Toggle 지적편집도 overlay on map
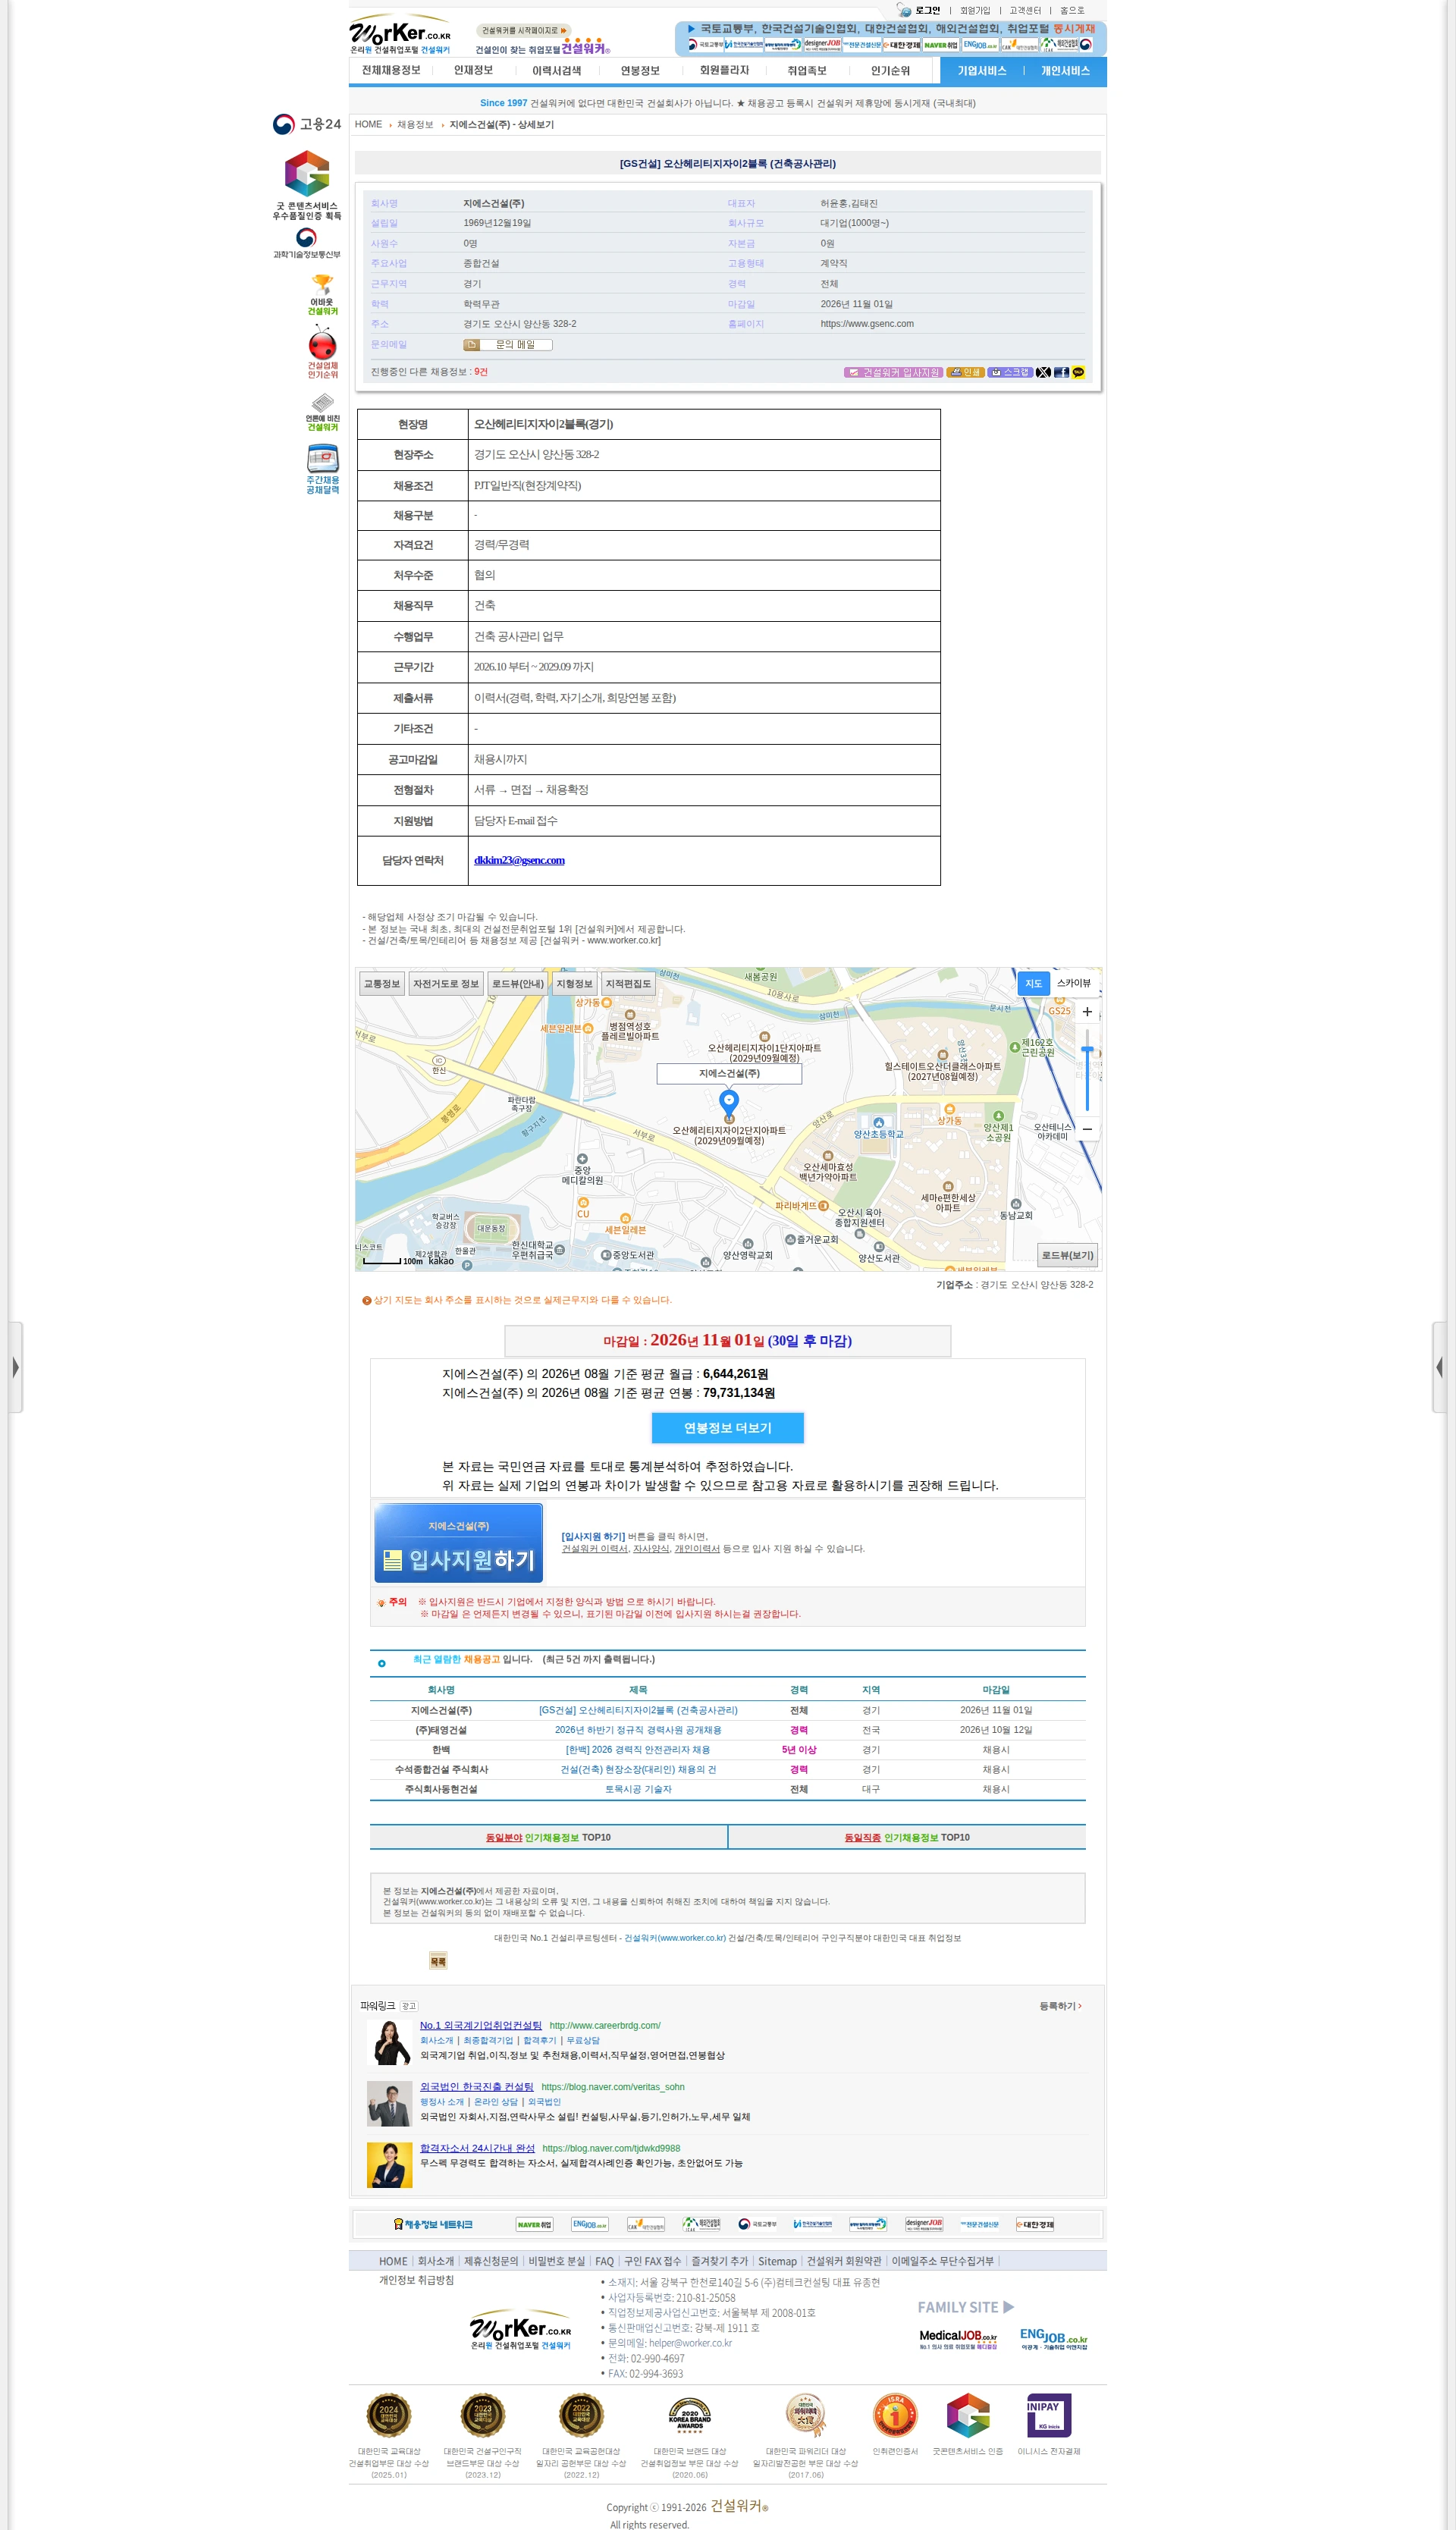Viewport: 1456px width, 2530px height. tap(628, 983)
